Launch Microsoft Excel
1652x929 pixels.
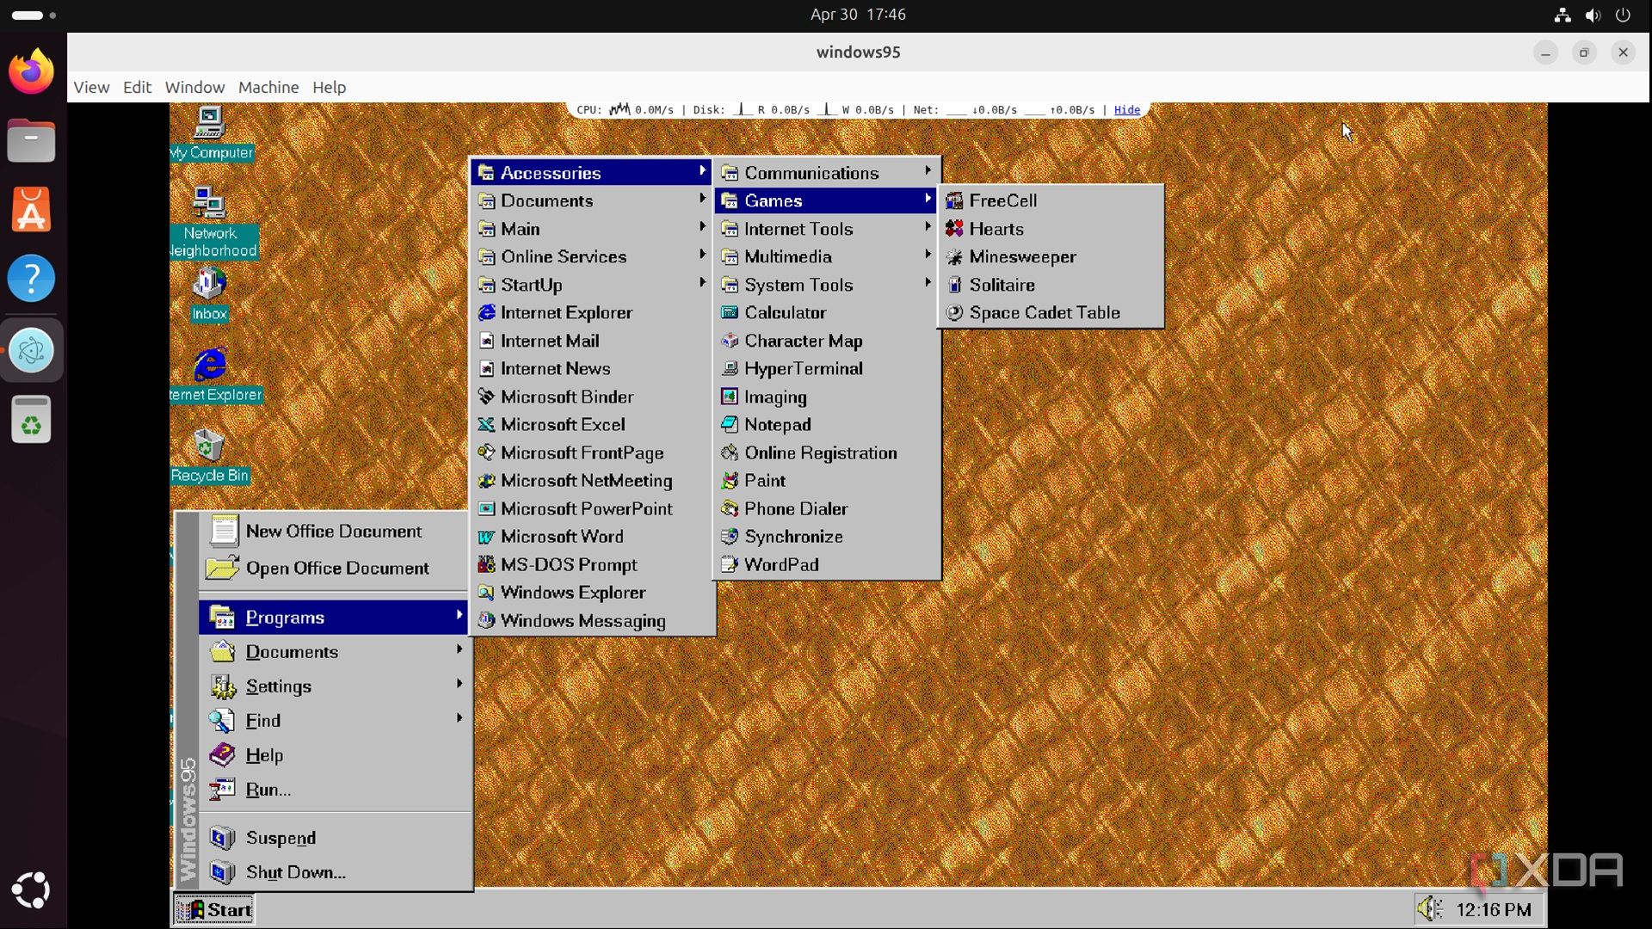tap(592, 425)
